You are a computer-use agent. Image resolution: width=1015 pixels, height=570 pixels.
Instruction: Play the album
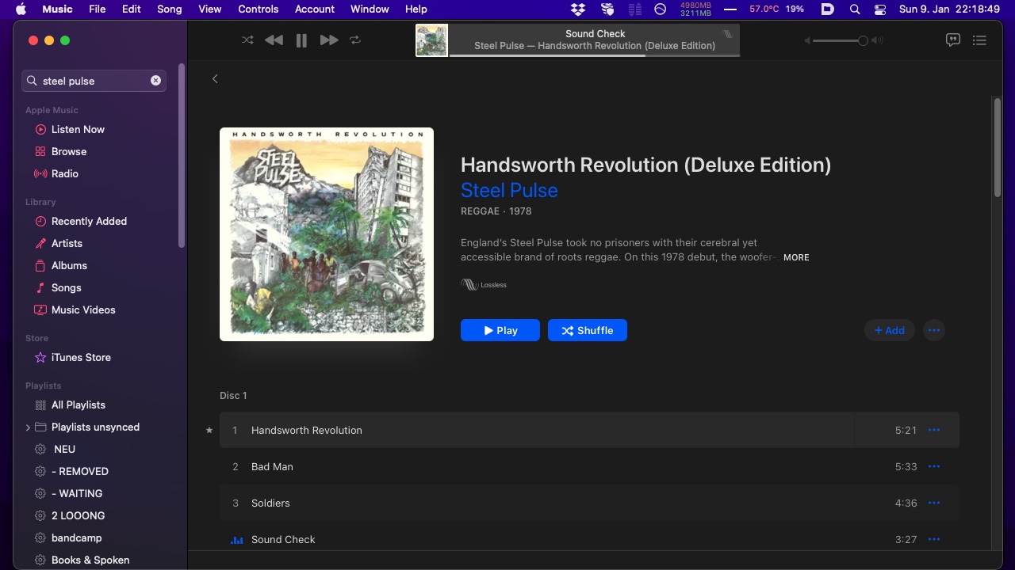pos(500,330)
